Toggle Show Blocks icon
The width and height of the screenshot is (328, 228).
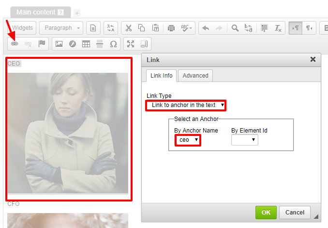click(x=144, y=44)
